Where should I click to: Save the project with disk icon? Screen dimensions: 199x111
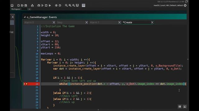point(26,6)
